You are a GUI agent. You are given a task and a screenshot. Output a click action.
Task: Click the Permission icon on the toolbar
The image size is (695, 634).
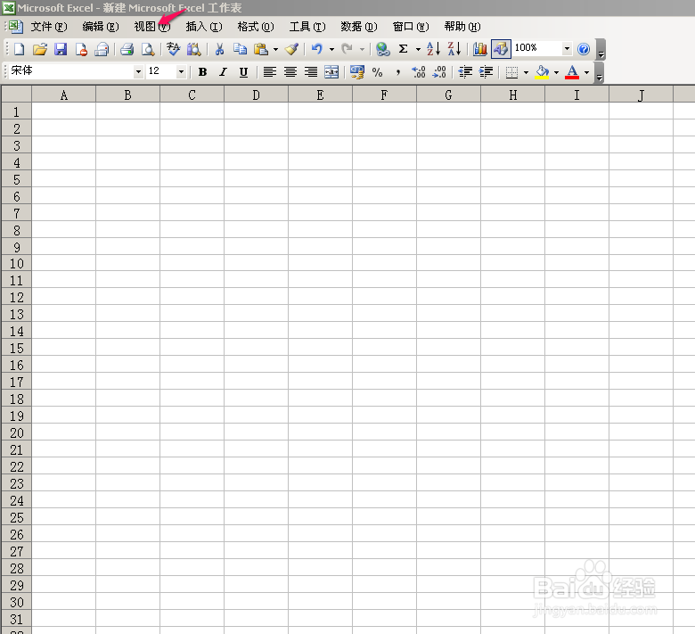tap(81, 49)
